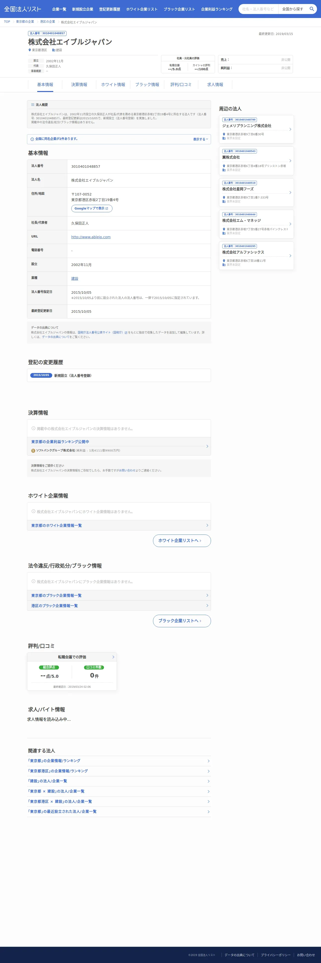Click chevron on 翼株式会社 card
Image resolution: width=321 pixels, height=963 pixels.
click(x=290, y=161)
